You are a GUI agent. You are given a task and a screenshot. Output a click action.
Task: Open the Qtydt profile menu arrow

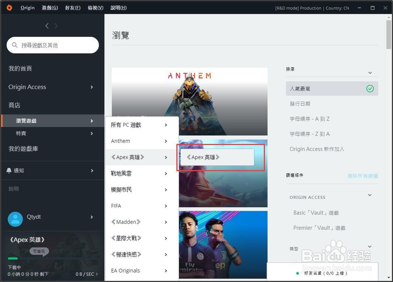[92, 217]
